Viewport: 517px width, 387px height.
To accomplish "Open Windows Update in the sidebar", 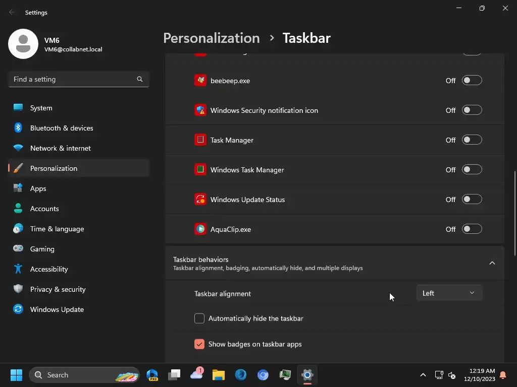I will click(x=79, y=309).
